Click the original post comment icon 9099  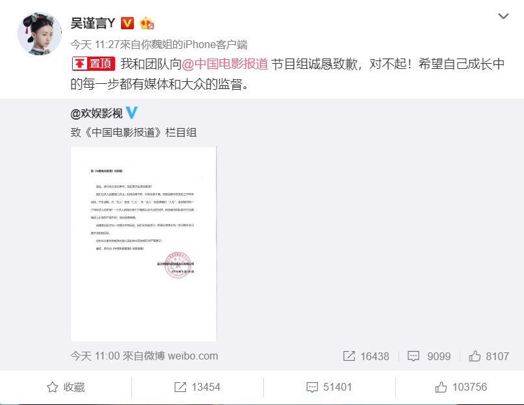429,356
